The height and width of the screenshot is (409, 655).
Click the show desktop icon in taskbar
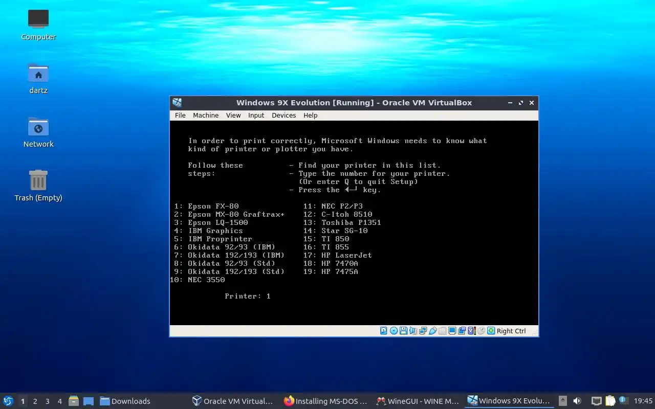tap(89, 401)
